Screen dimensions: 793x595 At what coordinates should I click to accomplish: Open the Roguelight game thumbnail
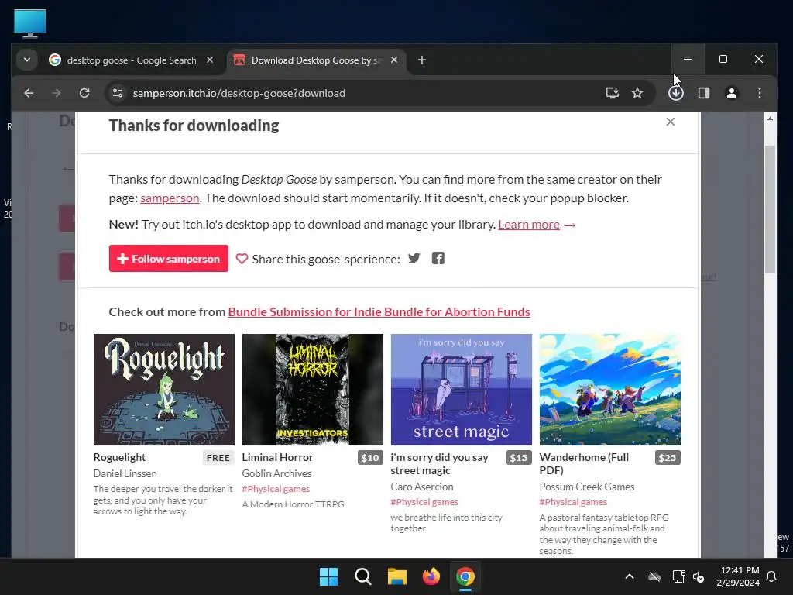164,390
